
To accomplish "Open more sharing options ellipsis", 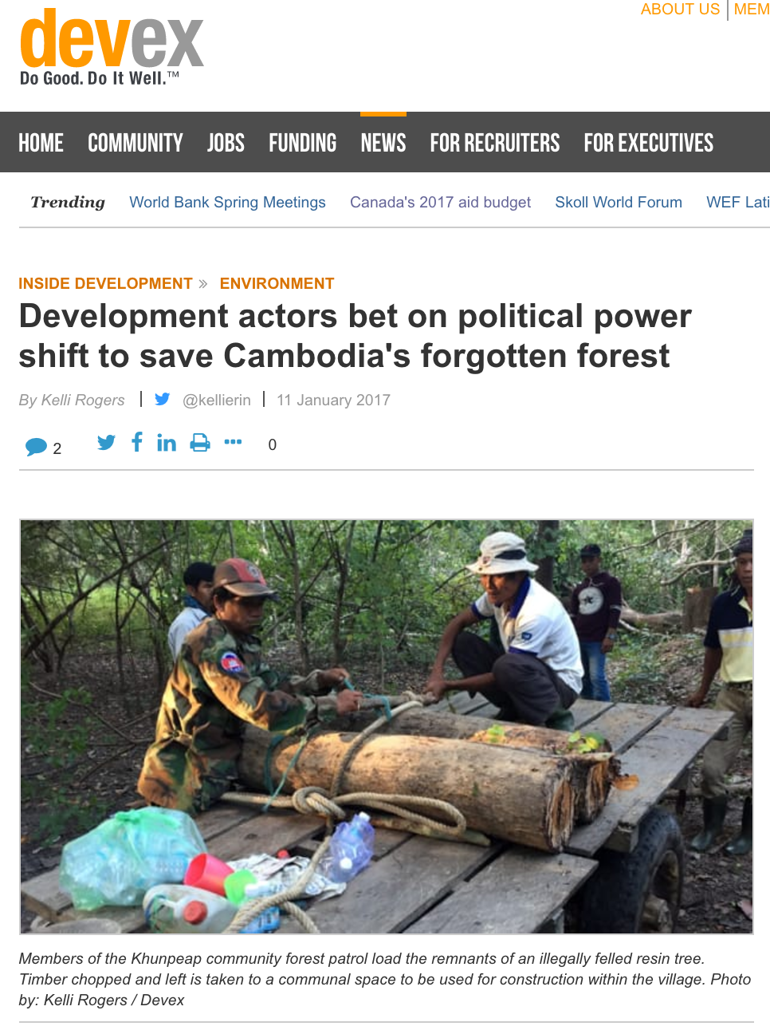I will click(x=233, y=442).
